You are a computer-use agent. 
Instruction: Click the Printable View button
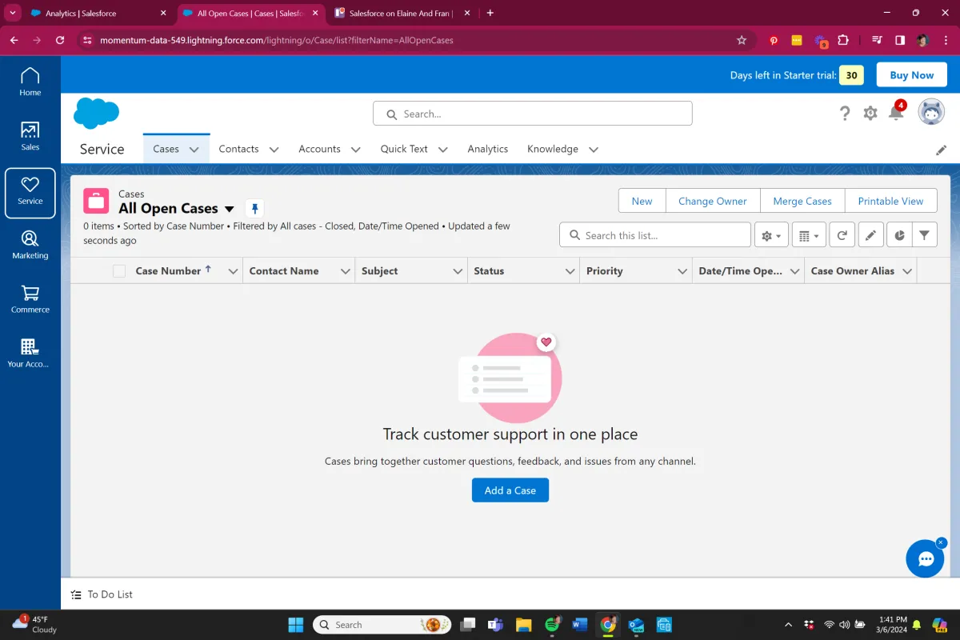[x=890, y=201]
